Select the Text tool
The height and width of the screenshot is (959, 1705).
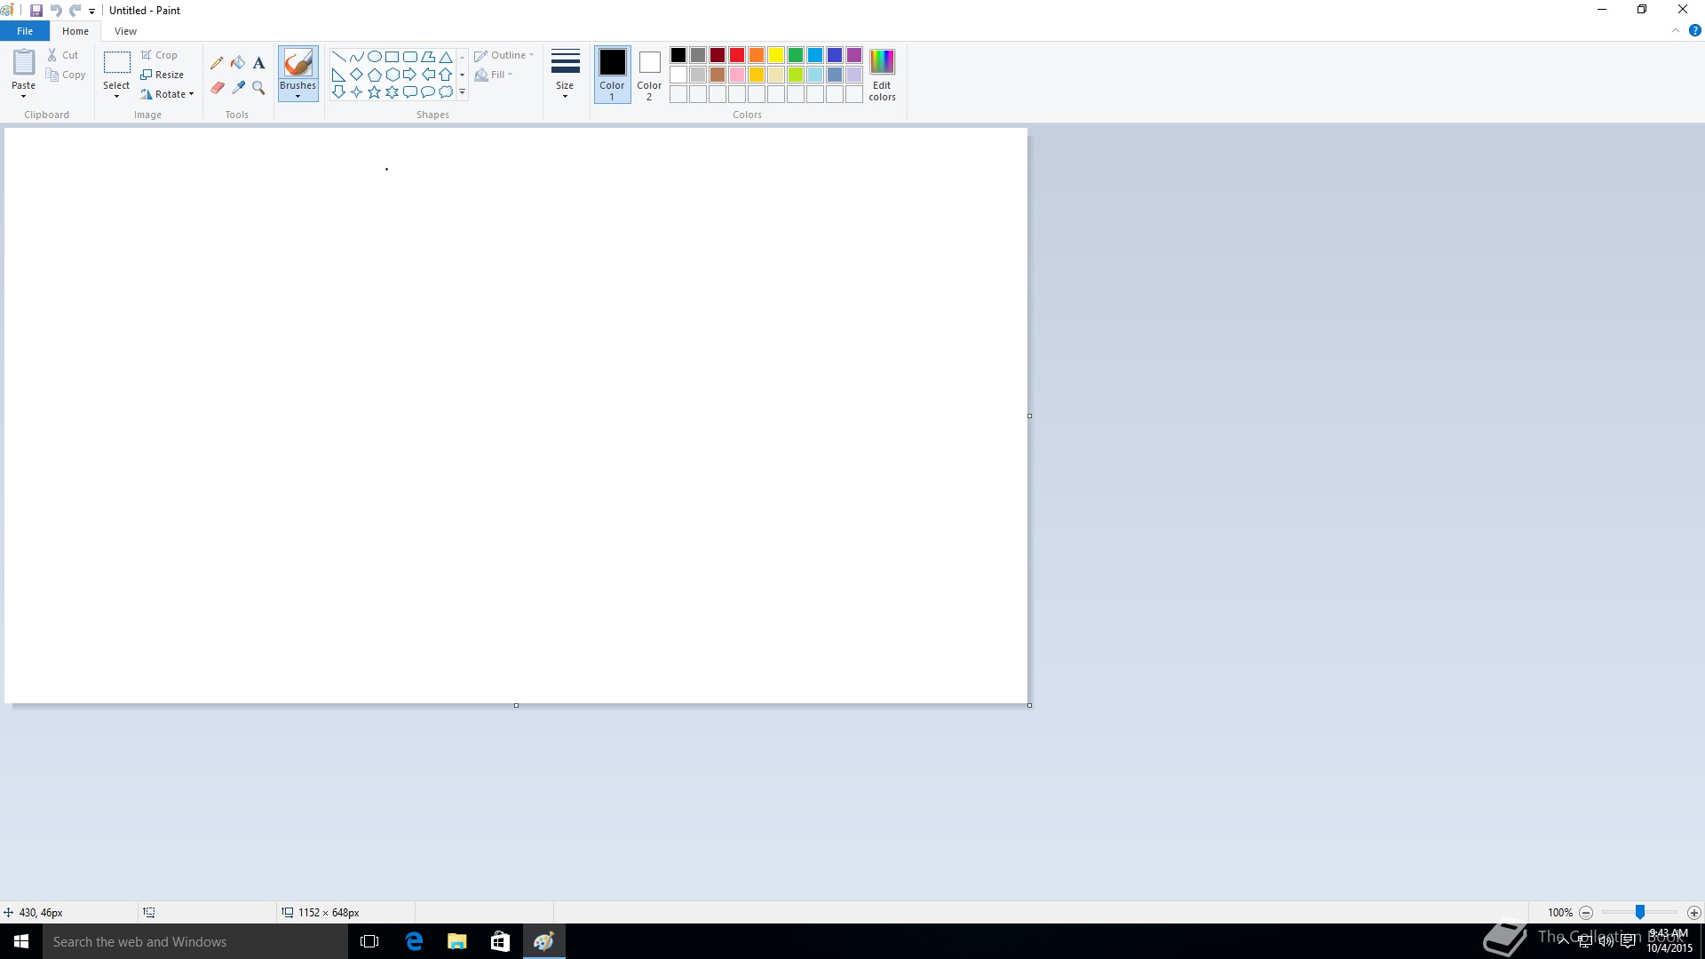click(258, 63)
